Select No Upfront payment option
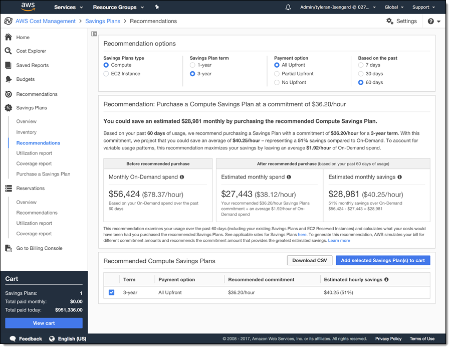This screenshot has width=451, height=349. [277, 82]
